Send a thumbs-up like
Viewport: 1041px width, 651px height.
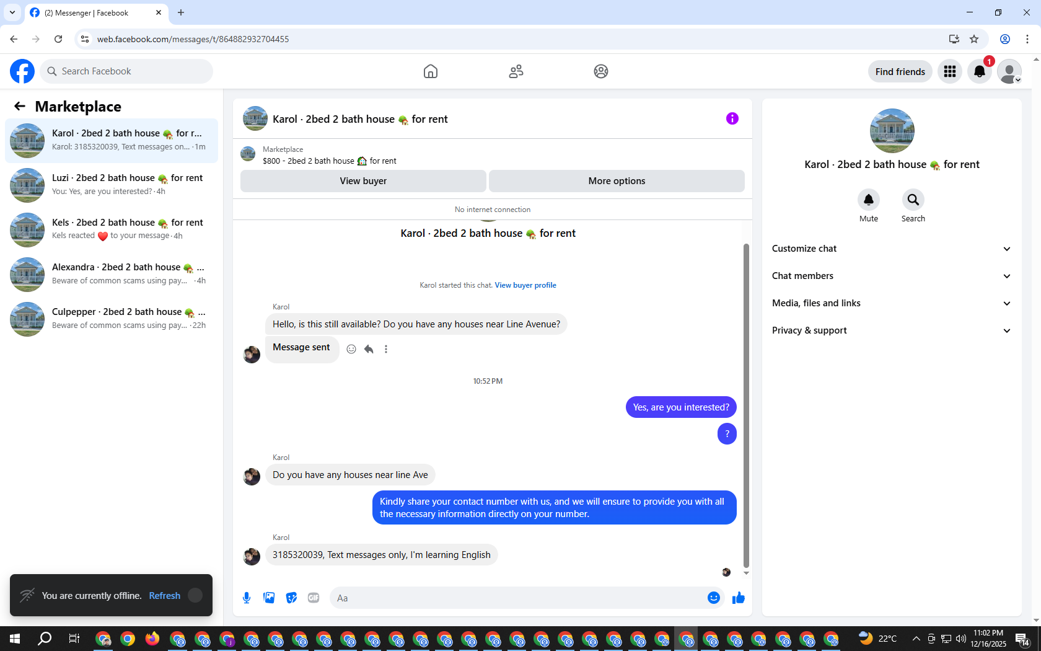coord(739,598)
